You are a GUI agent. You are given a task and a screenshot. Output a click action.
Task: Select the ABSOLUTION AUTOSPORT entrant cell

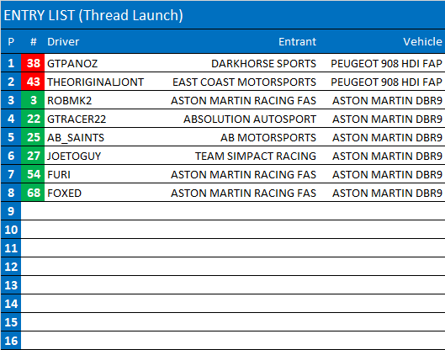click(x=250, y=119)
